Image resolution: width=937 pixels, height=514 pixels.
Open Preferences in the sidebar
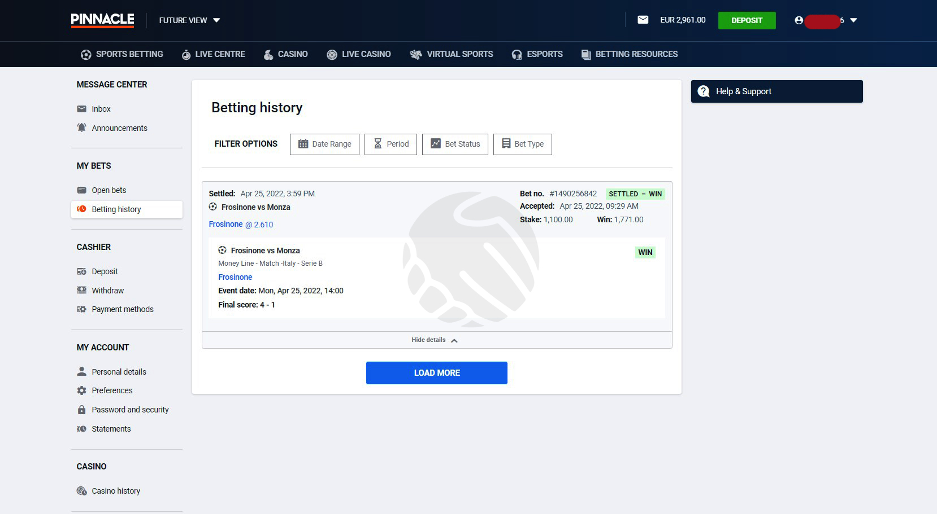(112, 390)
